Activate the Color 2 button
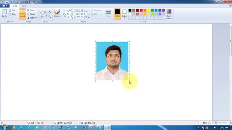 124,14
